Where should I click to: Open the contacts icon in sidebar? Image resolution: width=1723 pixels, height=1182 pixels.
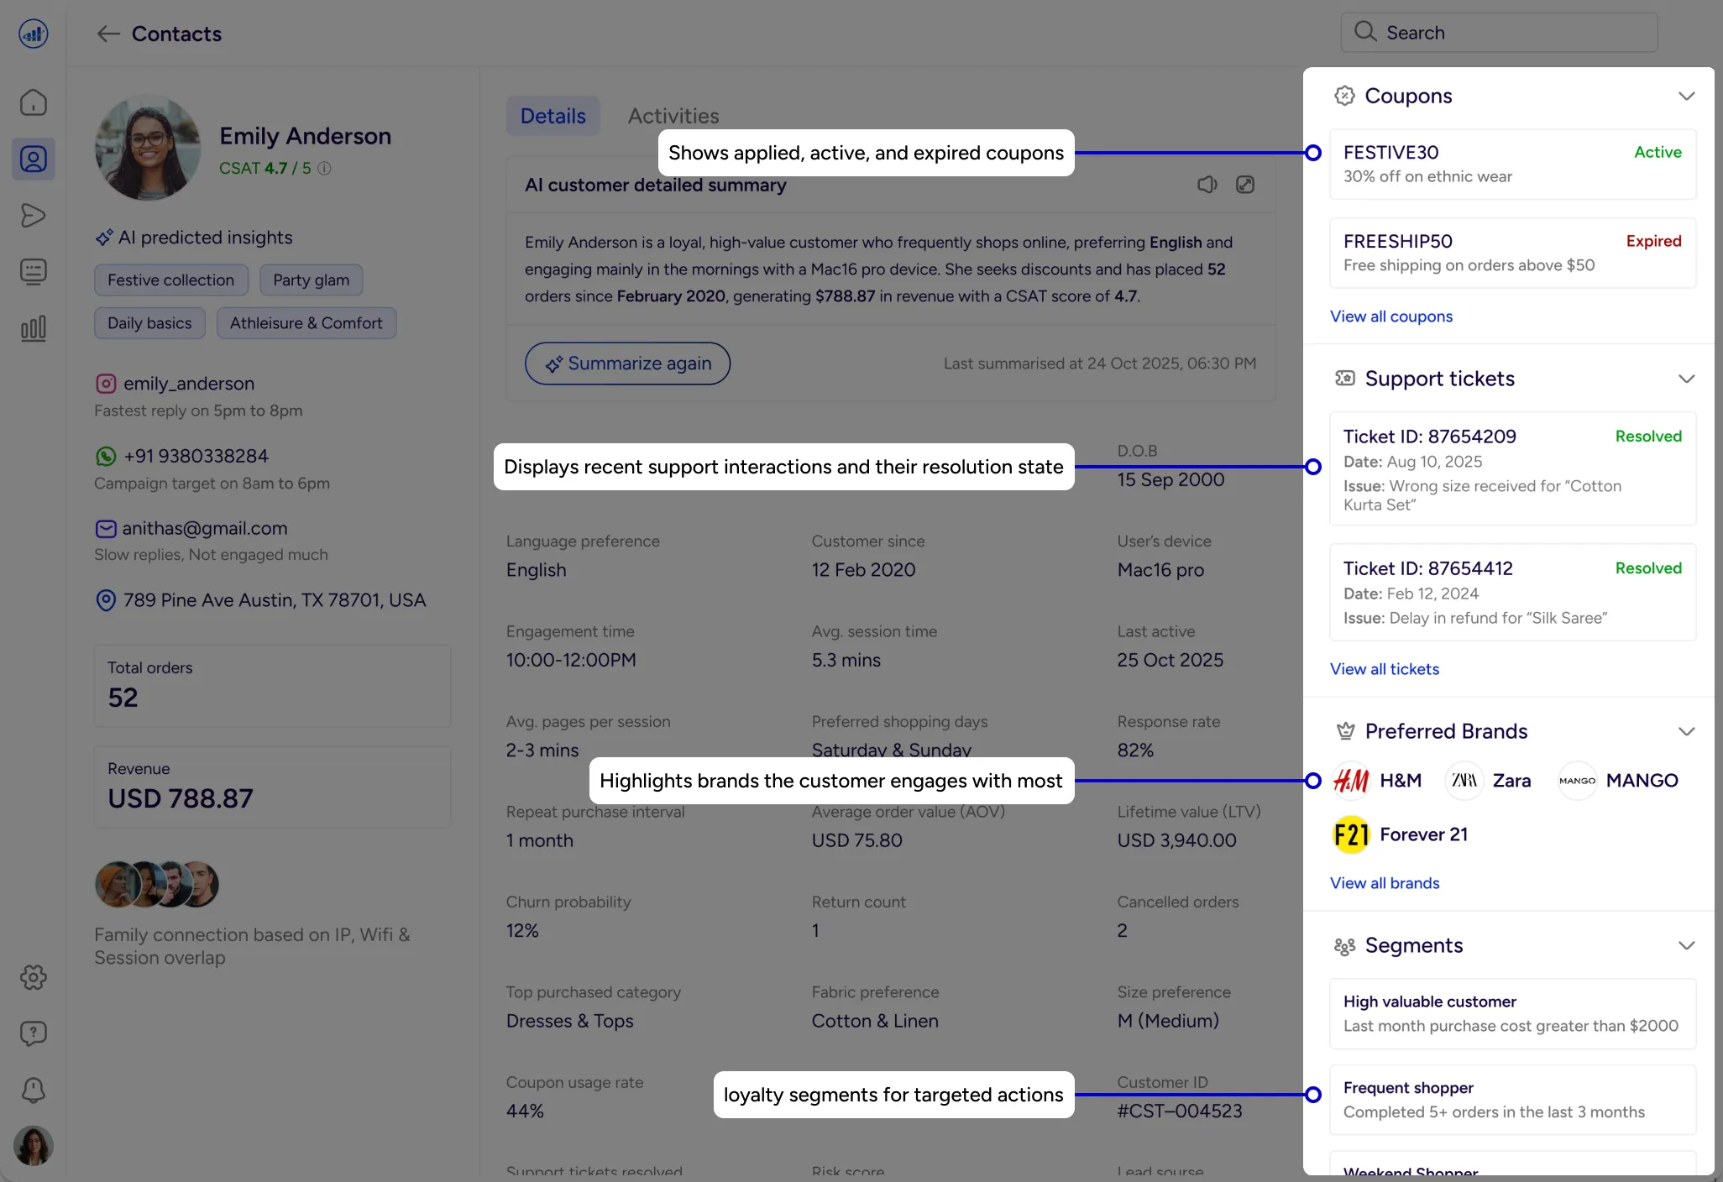click(34, 159)
